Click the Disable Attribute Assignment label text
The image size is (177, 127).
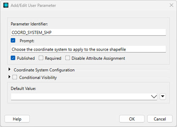pyautogui.click(x=98, y=58)
